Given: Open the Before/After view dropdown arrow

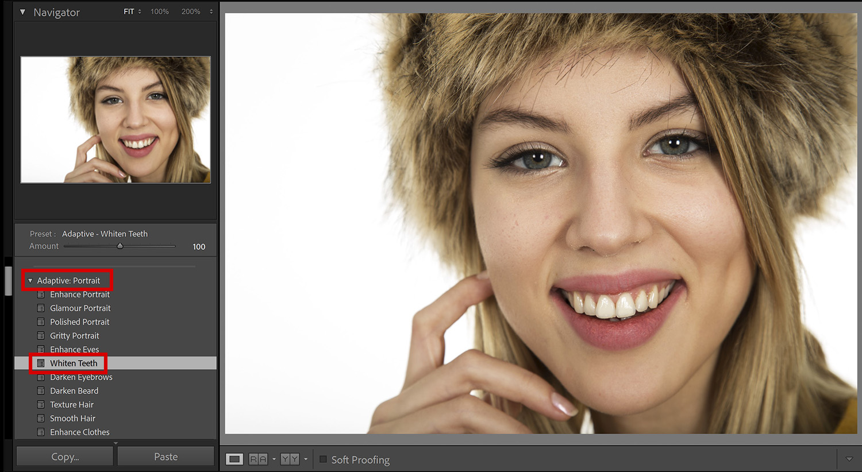Looking at the screenshot, I should coord(274,459).
